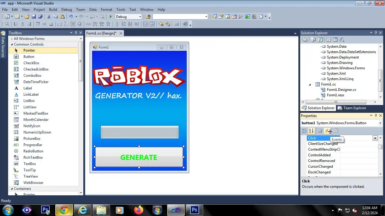Open the Undo history dropdown arrow
This screenshot has height=216, width=385.
(x=76, y=17)
